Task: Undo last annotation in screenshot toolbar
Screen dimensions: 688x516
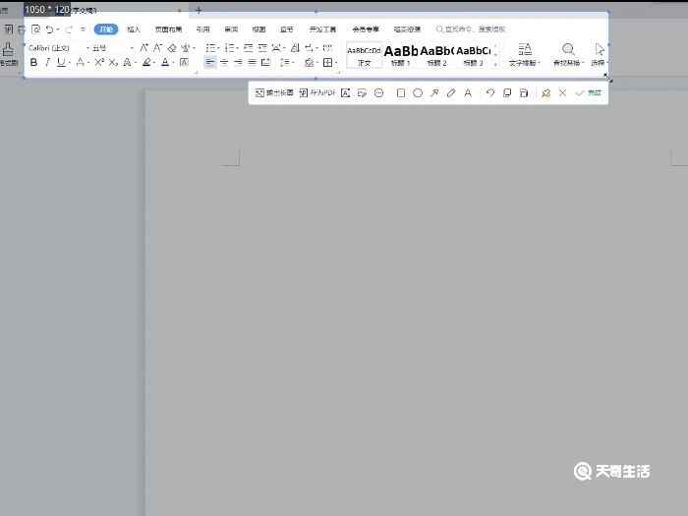Action: [490, 92]
